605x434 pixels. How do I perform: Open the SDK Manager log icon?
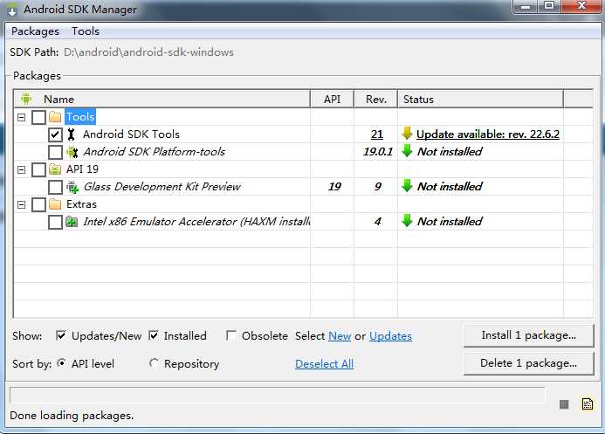(588, 404)
